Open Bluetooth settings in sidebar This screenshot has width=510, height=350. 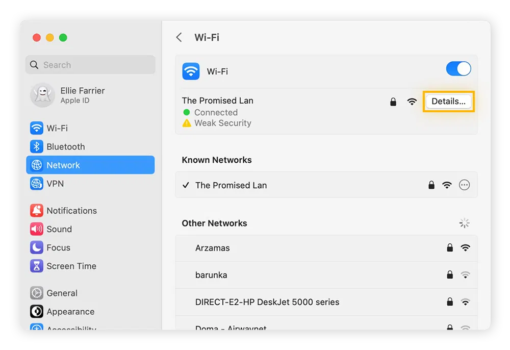pos(90,147)
